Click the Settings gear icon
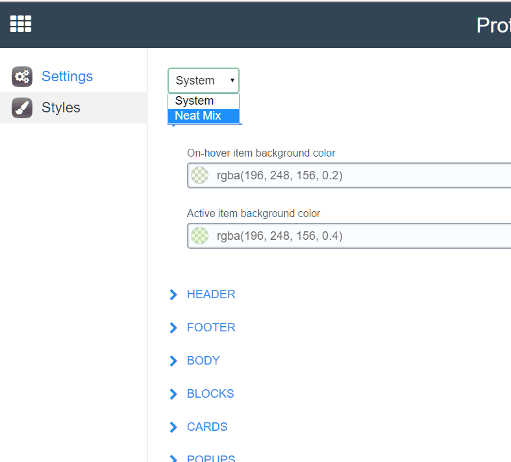This screenshot has width=511, height=462. pyautogui.click(x=22, y=77)
